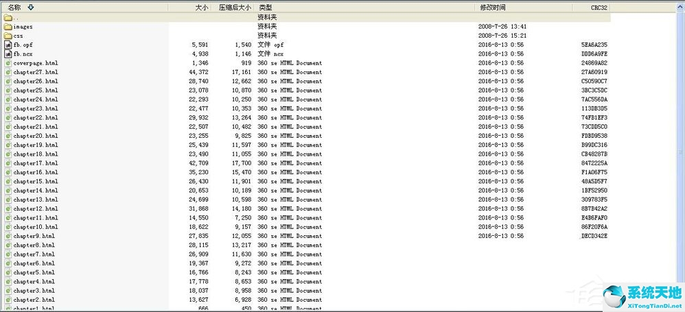Click the '文件 ncx' type cell
Image resolution: width=685 pixels, height=312 pixels.
point(270,54)
